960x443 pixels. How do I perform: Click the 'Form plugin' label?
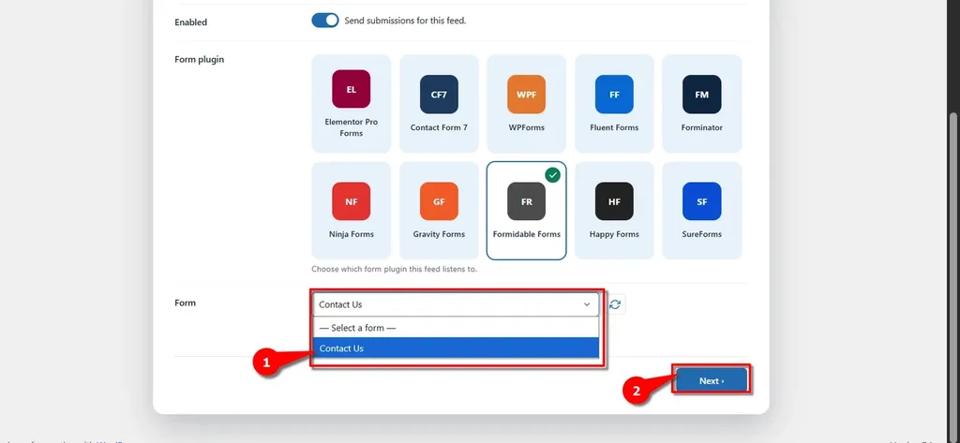click(x=199, y=59)
